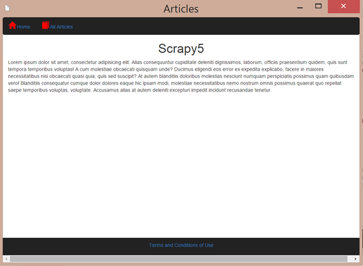
Task: Maximize the Articles window
Action: [319, 7]
